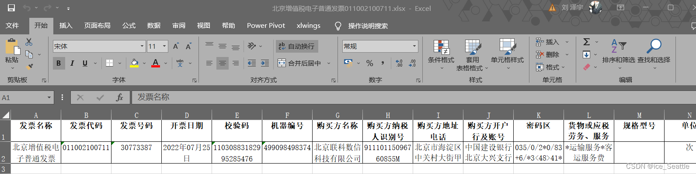Center text horizontally
This screenshot has height=174, width=696.
click(x=223, y=63)
